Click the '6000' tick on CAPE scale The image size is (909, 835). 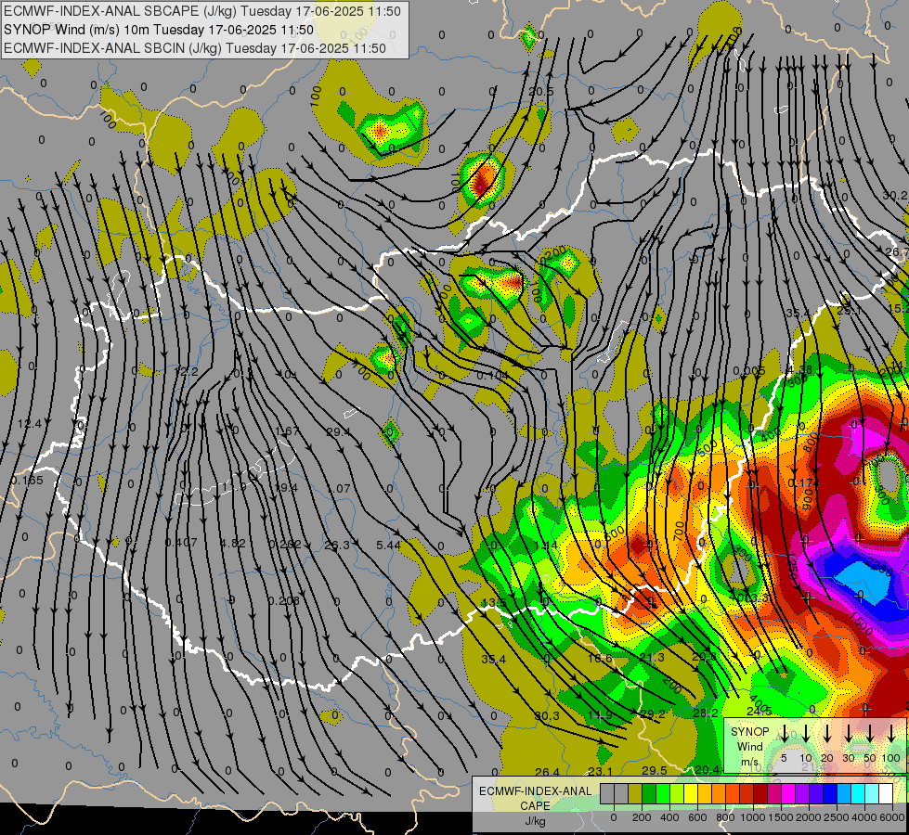(x=893, y=817)
